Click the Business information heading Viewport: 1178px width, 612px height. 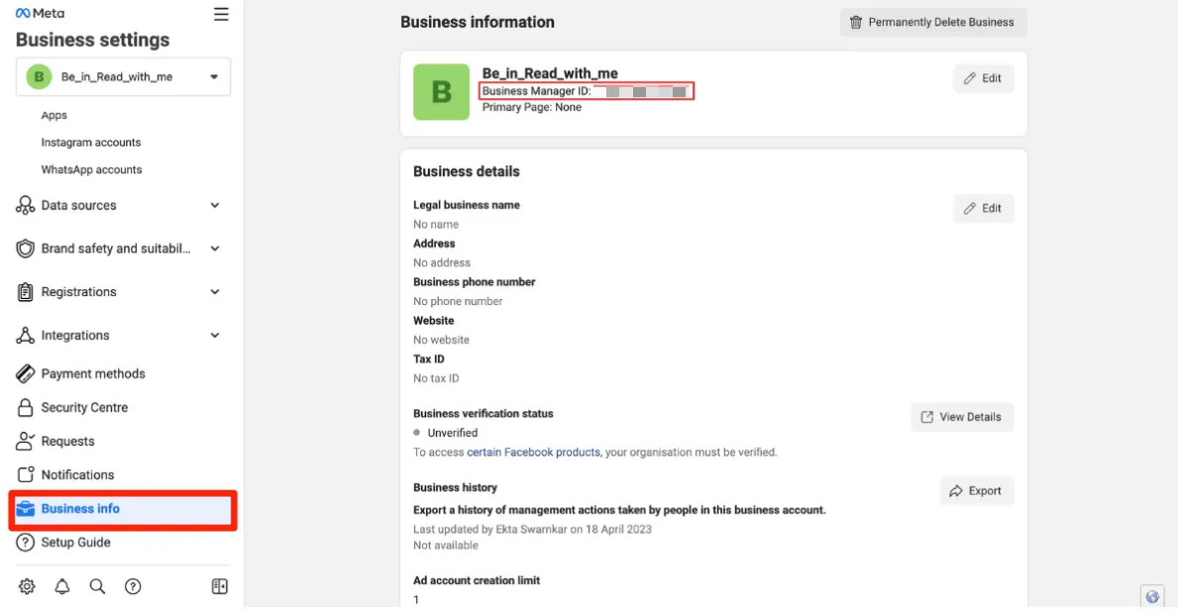(478, 22)
